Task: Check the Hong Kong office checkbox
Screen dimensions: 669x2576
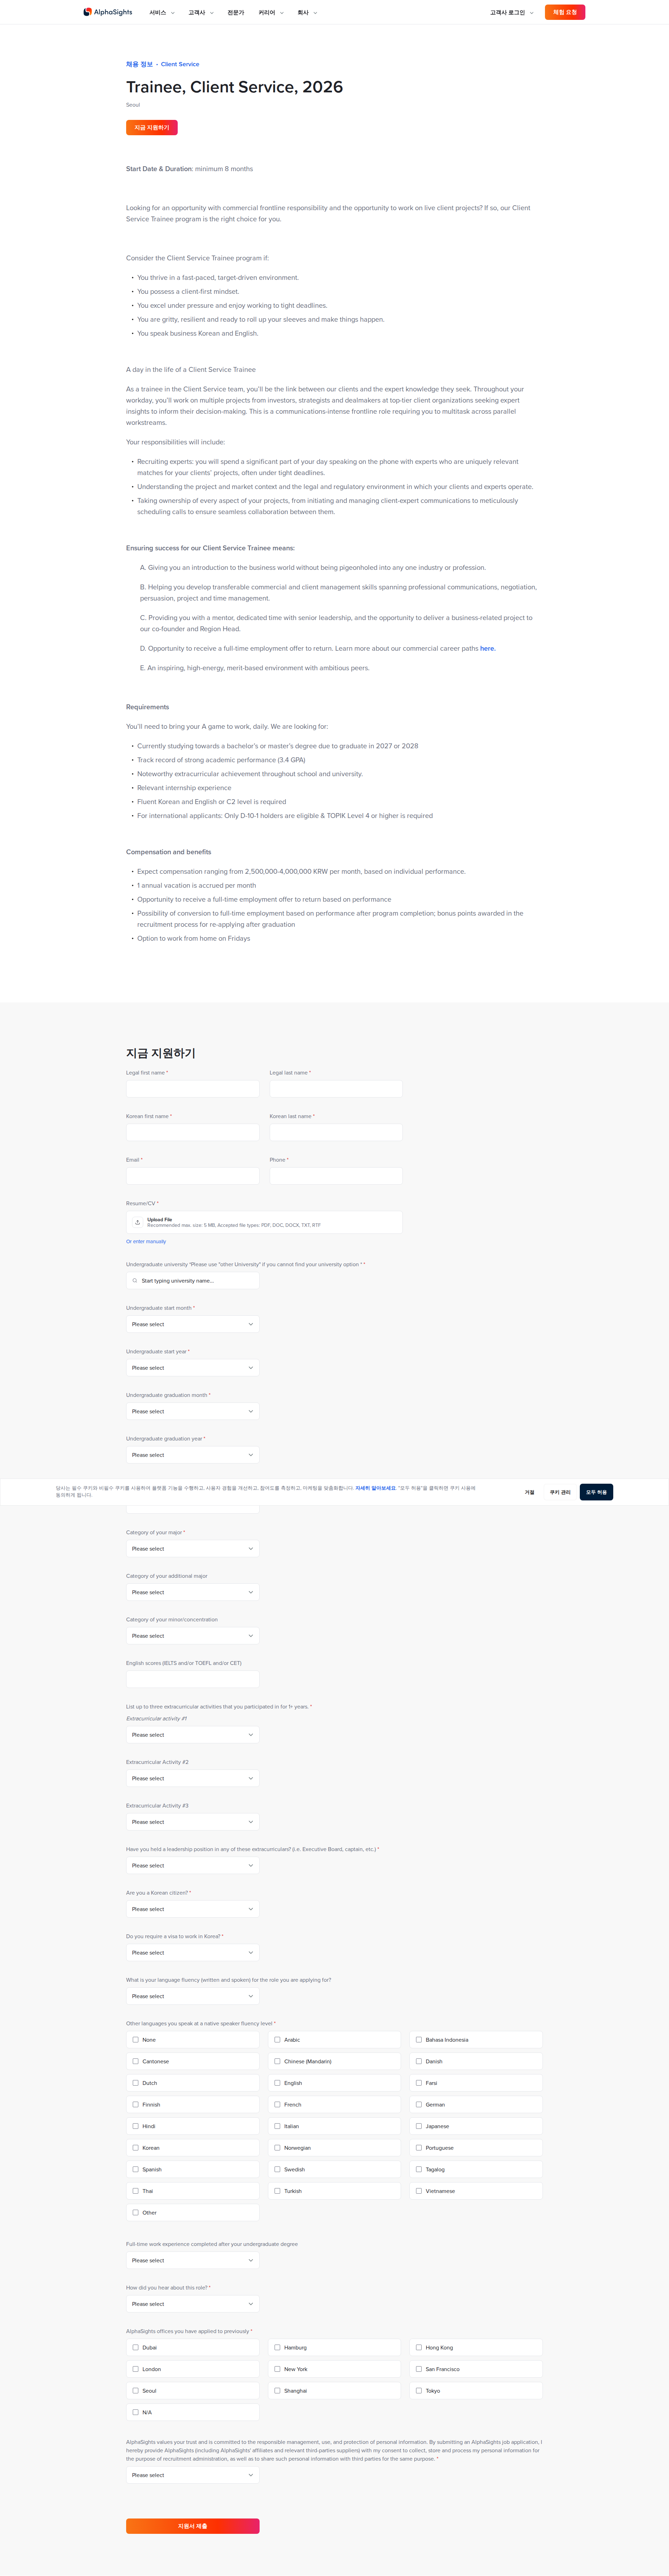Action: click(419, 2347)
